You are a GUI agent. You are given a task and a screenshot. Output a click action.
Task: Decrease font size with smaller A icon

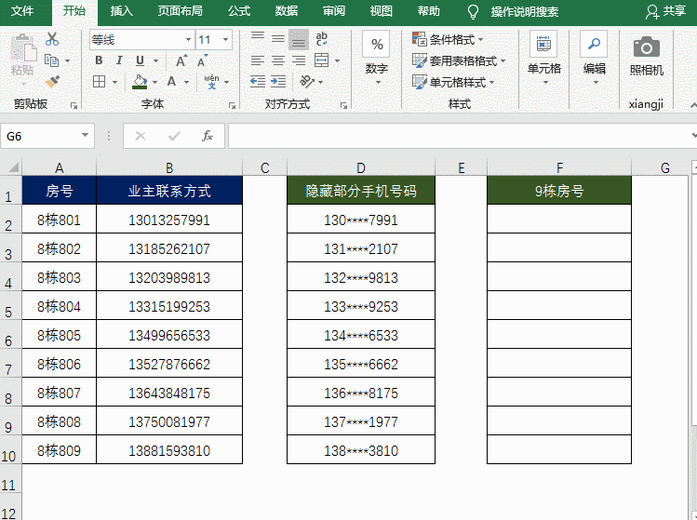point(202,60)
